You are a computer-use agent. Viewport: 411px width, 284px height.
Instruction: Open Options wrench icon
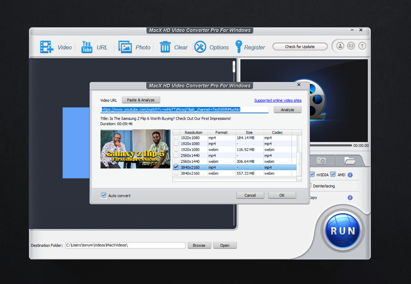click(200, 47)
